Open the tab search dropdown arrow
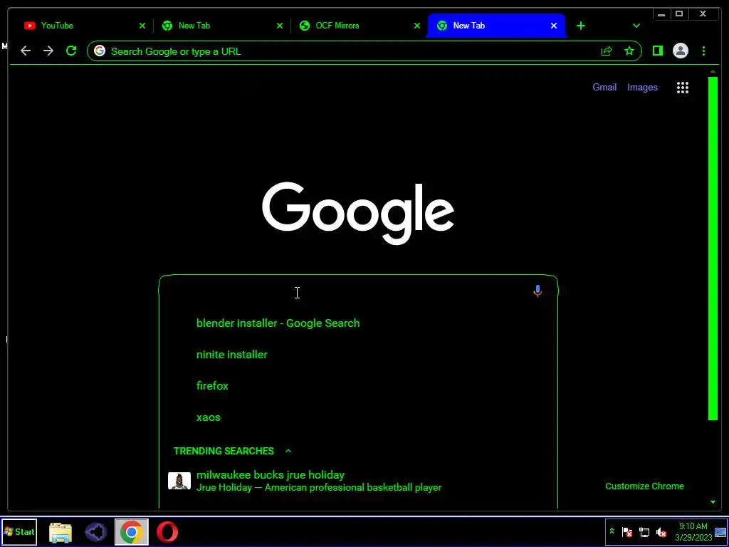 tap(636, 26)
